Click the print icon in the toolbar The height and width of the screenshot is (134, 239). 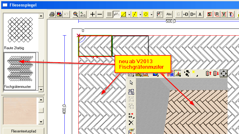pos(52,14)
